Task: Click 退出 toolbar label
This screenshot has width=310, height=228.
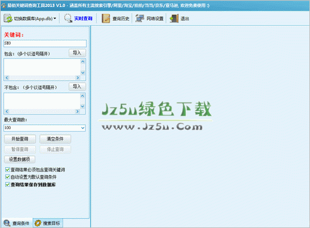Action: 185,19
